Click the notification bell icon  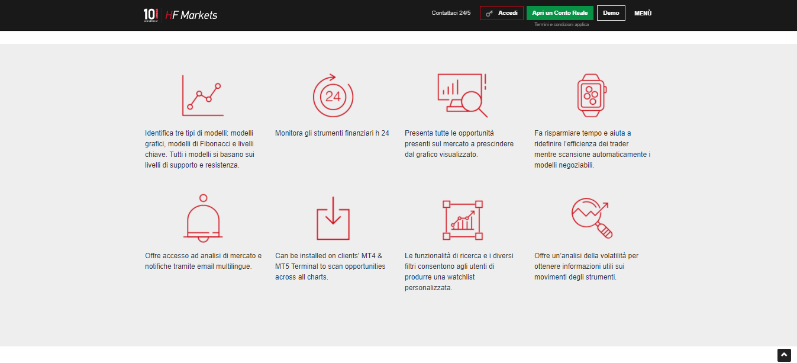(203, 217)
